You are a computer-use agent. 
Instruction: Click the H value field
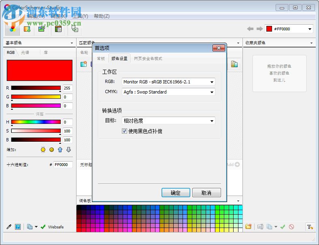tap(68, 122)
